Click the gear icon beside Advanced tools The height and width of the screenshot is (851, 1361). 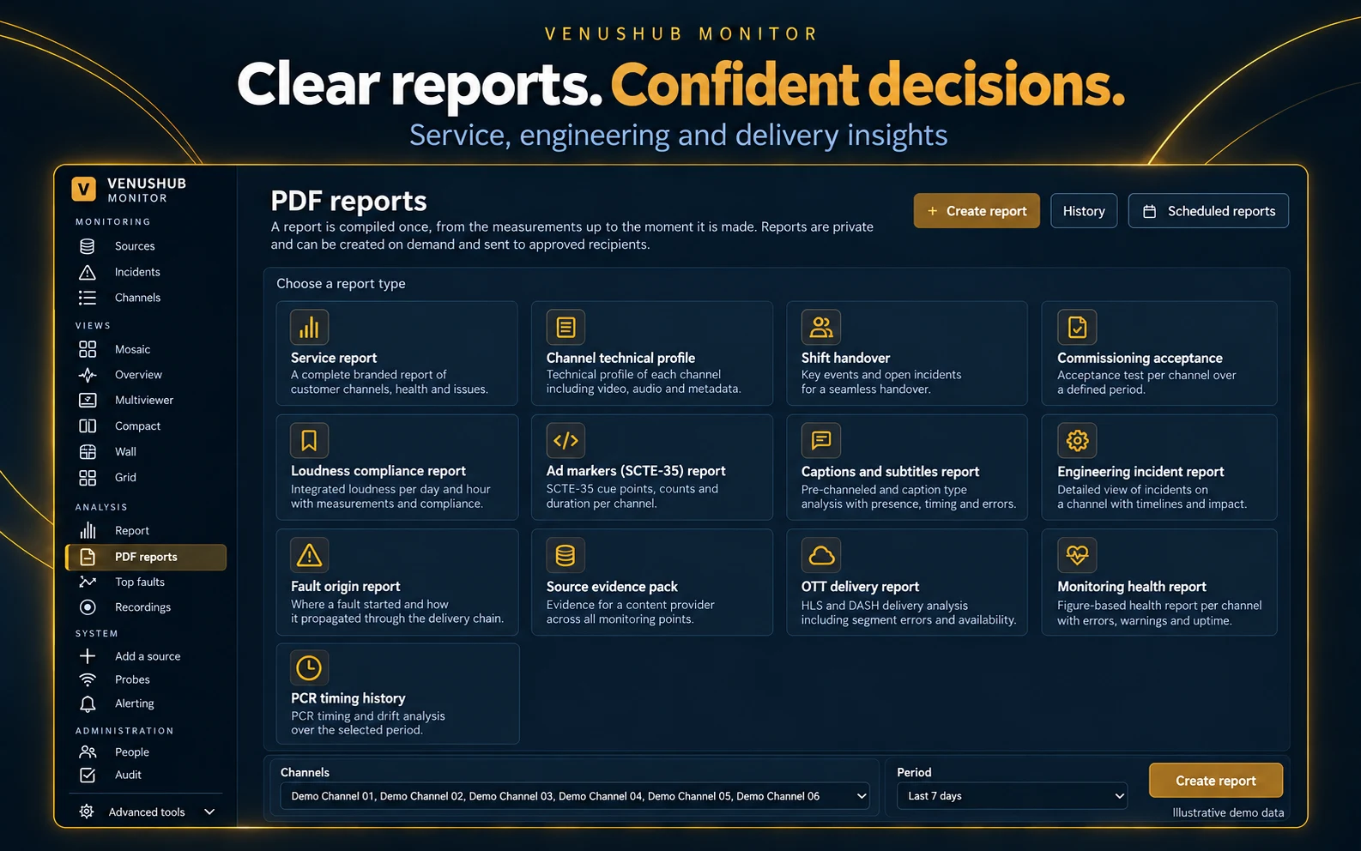click(x=87, y=812)
